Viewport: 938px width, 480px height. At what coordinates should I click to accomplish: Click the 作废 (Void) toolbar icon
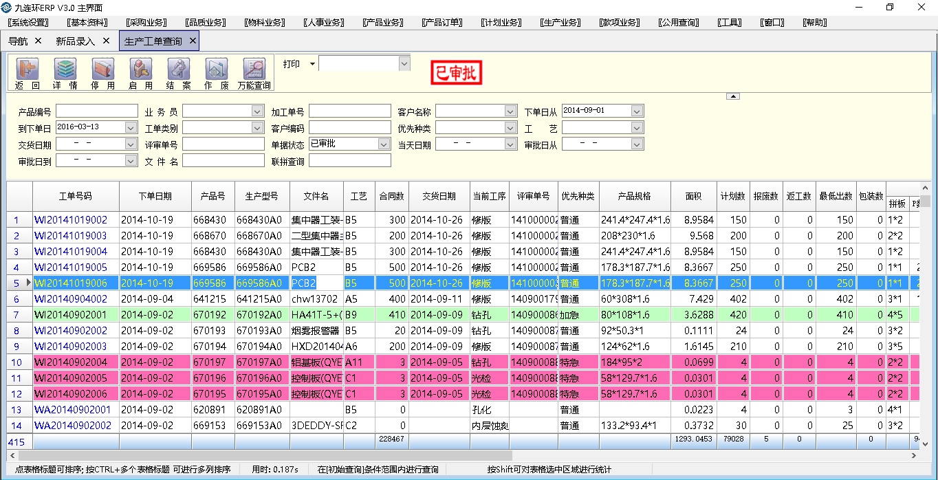216,74
